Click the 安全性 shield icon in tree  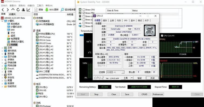(x=5, y=78)
